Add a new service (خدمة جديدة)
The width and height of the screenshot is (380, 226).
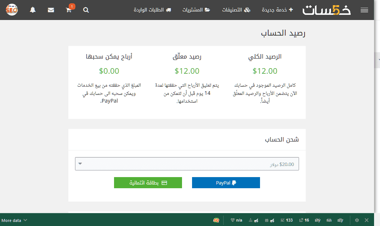[277, 10]
